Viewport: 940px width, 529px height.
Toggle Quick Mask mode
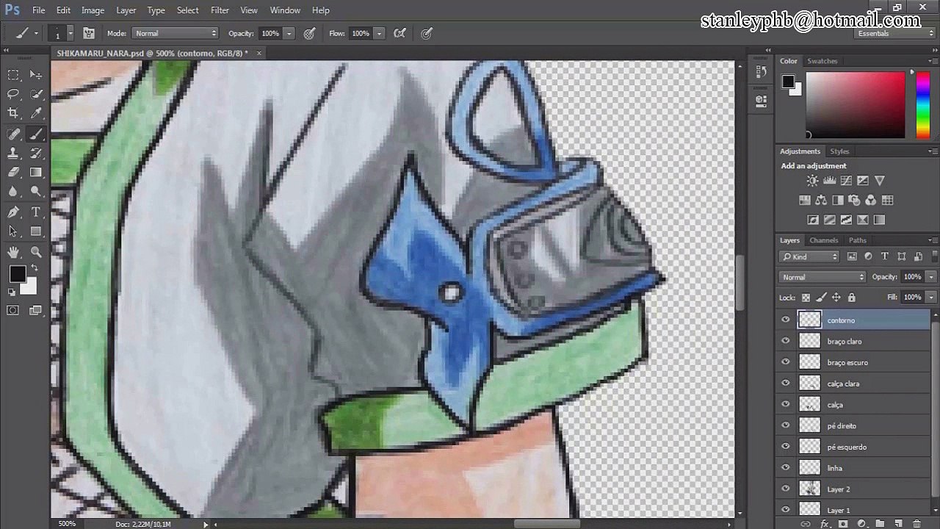13,311
